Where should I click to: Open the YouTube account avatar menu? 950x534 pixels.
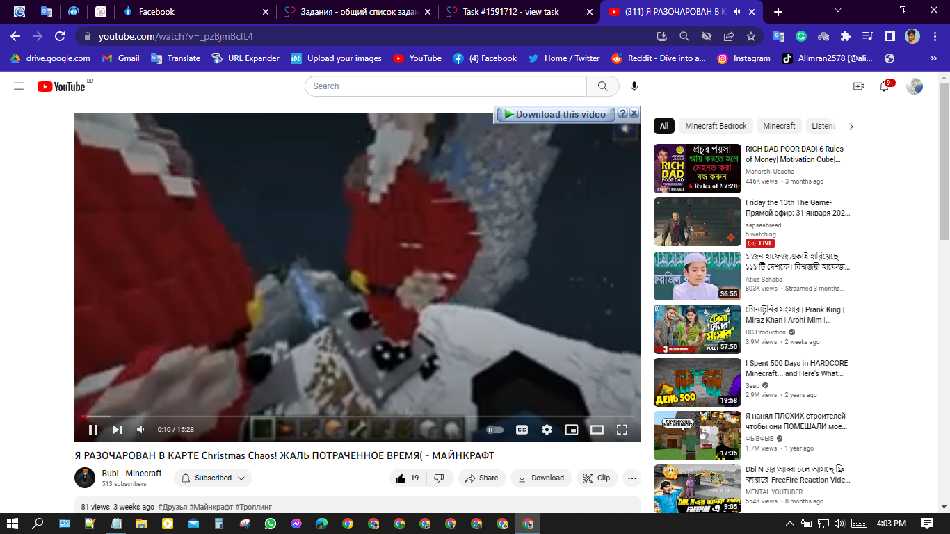(x=915, y=86)
